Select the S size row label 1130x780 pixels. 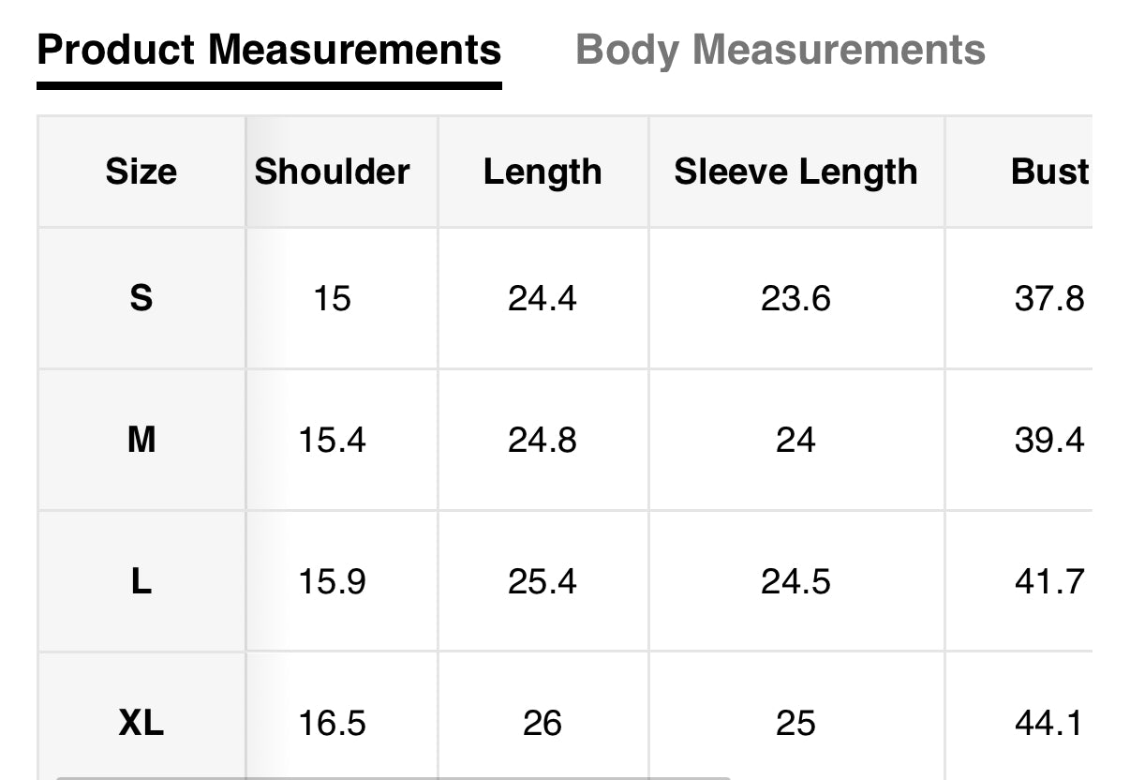[x=141, y=298]
